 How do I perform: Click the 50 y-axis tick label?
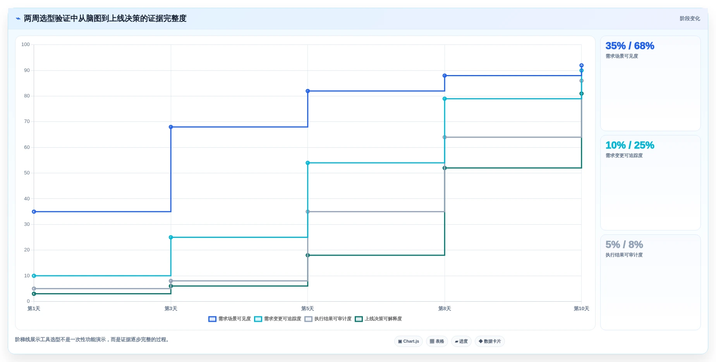(27, 173)
